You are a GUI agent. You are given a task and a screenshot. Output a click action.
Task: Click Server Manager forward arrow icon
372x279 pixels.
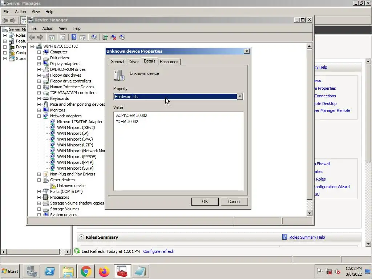tap(13, 21)
